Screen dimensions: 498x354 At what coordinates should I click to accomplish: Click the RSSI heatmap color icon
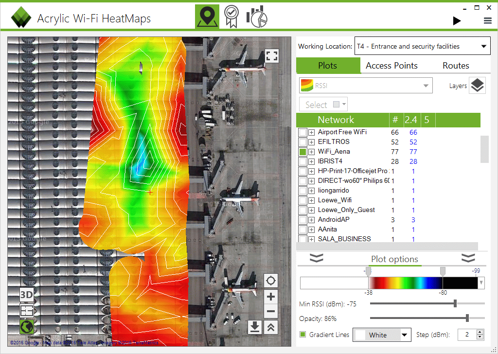(x=307, y=86)
